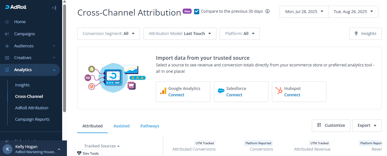Open the Attribution Model dropdown
387x156 pixels.
[180, 34]
